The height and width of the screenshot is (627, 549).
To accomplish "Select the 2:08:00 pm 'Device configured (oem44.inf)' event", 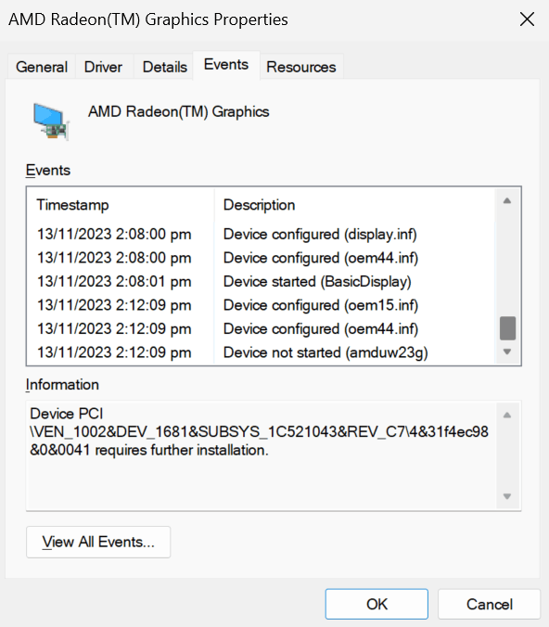I will [x=262, y=258].
